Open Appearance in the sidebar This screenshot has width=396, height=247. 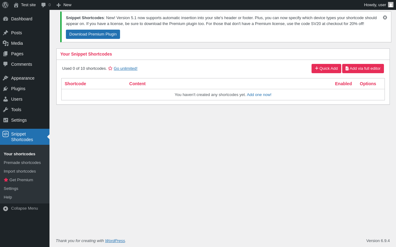coord(25,78)
